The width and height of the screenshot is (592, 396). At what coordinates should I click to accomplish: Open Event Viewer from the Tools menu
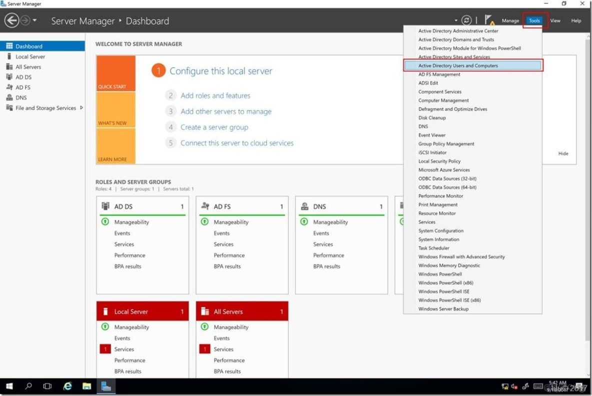[x=431, y=135]
